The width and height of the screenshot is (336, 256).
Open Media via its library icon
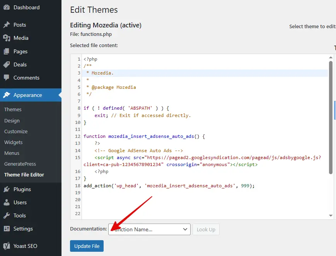7,38
